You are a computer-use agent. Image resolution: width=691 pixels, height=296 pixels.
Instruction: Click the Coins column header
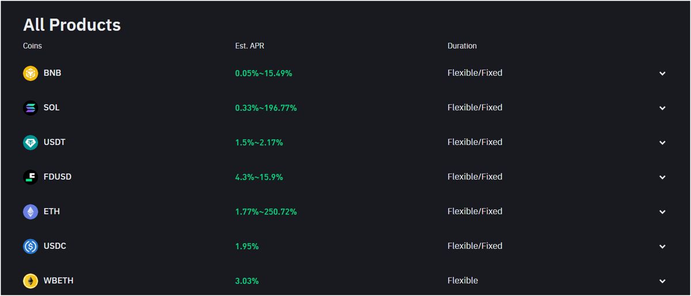pyautogui.click(x=32, y=46)
